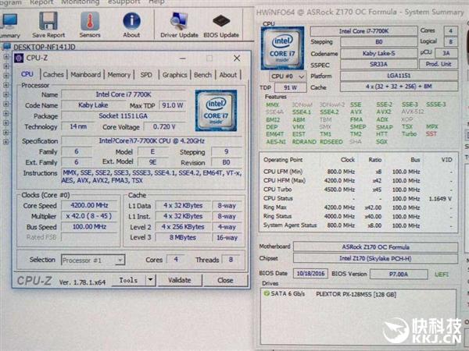The image size is (469, 351).
Task: Switch to the Caches tab in CPU-Z
Action: pos(53,75)
